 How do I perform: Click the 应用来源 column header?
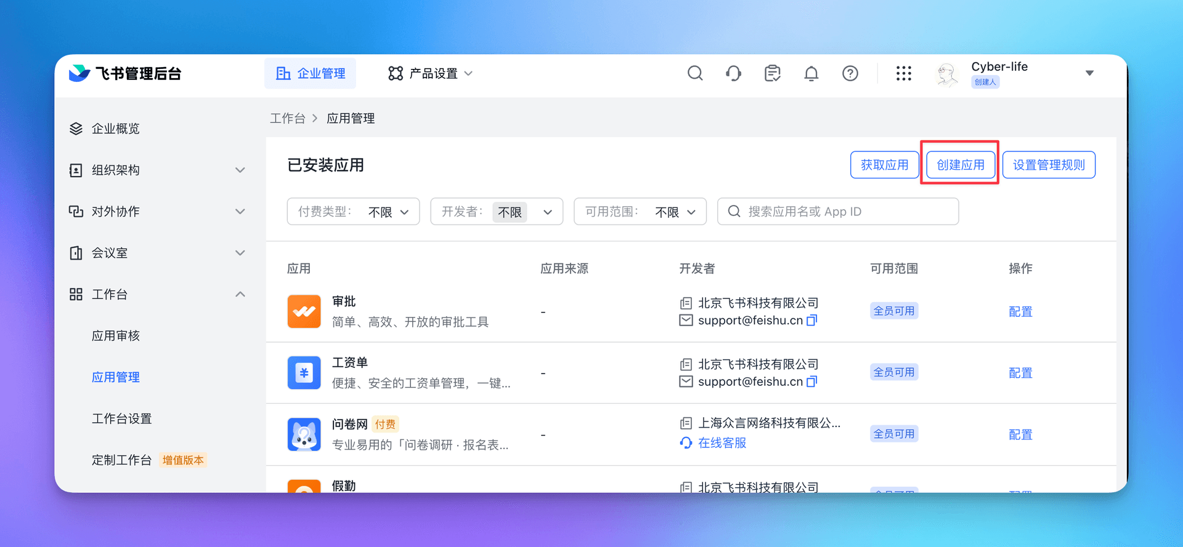pos(564,268)
